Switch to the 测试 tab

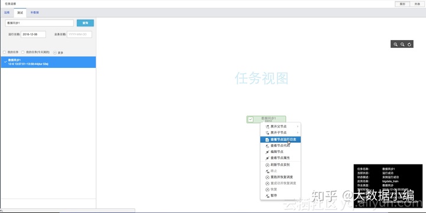pyautogui.click(x=20, y=13)
